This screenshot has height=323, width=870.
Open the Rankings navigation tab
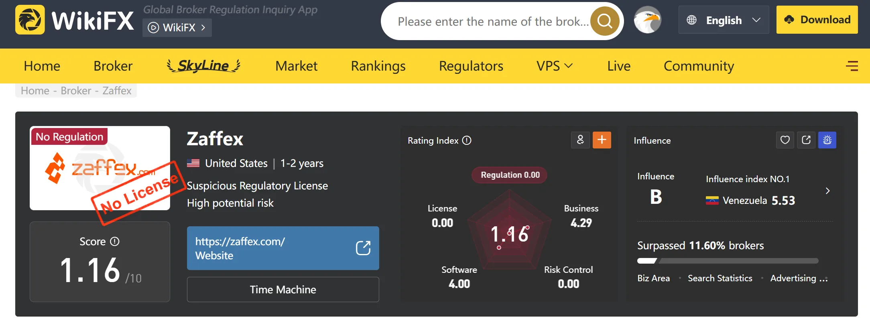[378, 66]
